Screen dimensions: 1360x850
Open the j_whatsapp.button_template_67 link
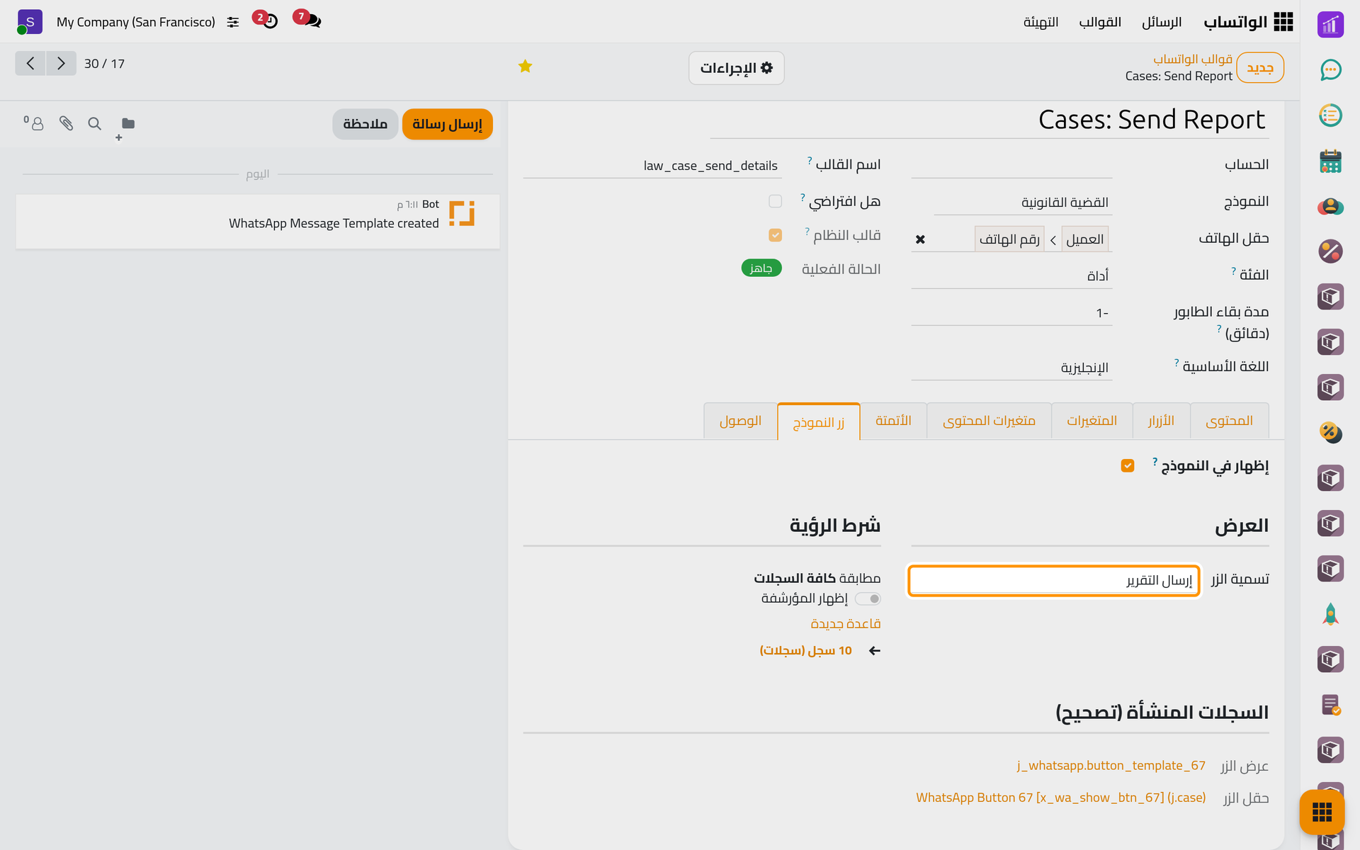point(1111,766)
